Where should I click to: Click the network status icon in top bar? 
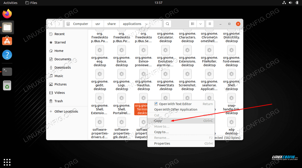(284, 3)
